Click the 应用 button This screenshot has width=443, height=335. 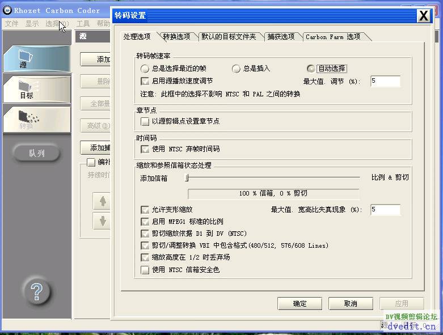(x=402, y=304)
